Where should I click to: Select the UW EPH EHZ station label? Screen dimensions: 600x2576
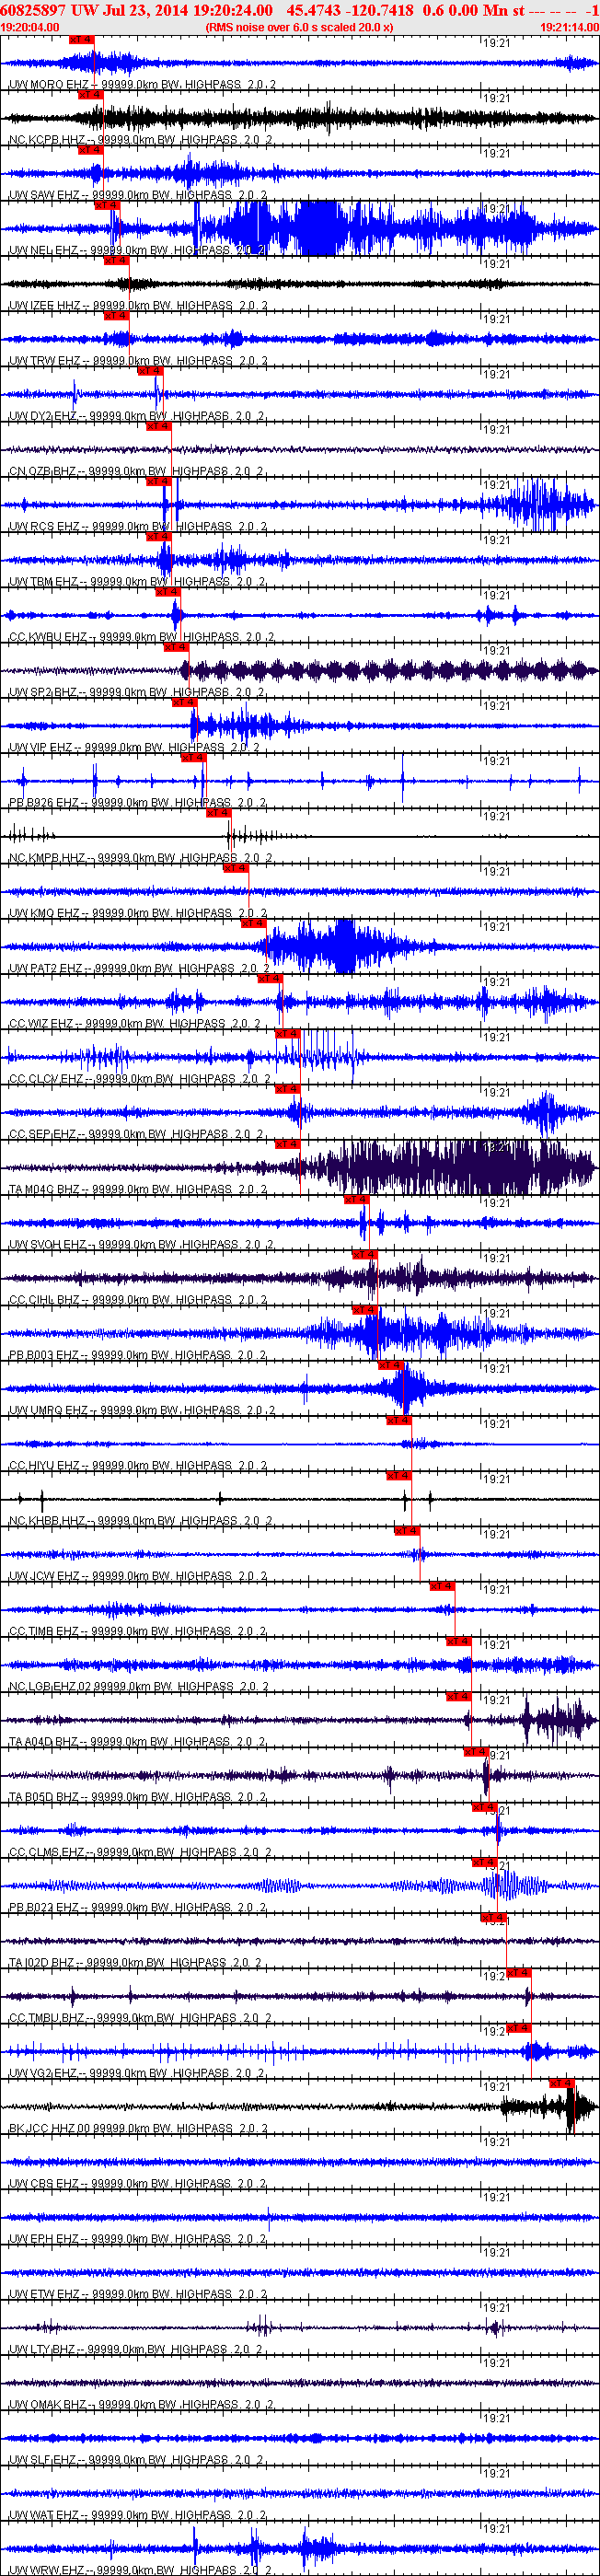[x=138, y=2237]
